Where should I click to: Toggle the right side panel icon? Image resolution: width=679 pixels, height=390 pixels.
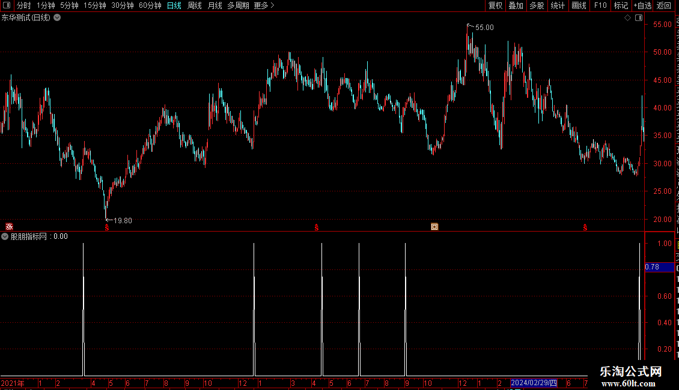[x=639, y=18]
